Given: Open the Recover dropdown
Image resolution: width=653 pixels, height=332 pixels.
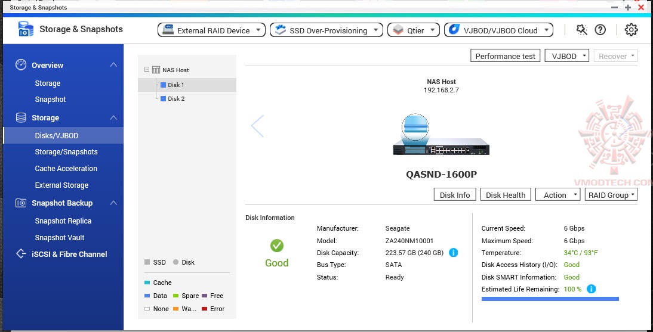Looking at the screenshot, I should click(x=615, y=56).
